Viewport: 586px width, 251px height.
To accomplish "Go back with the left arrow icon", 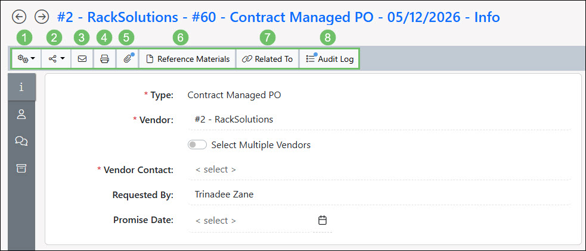I will pyautogui.click(x=19, y=17).
